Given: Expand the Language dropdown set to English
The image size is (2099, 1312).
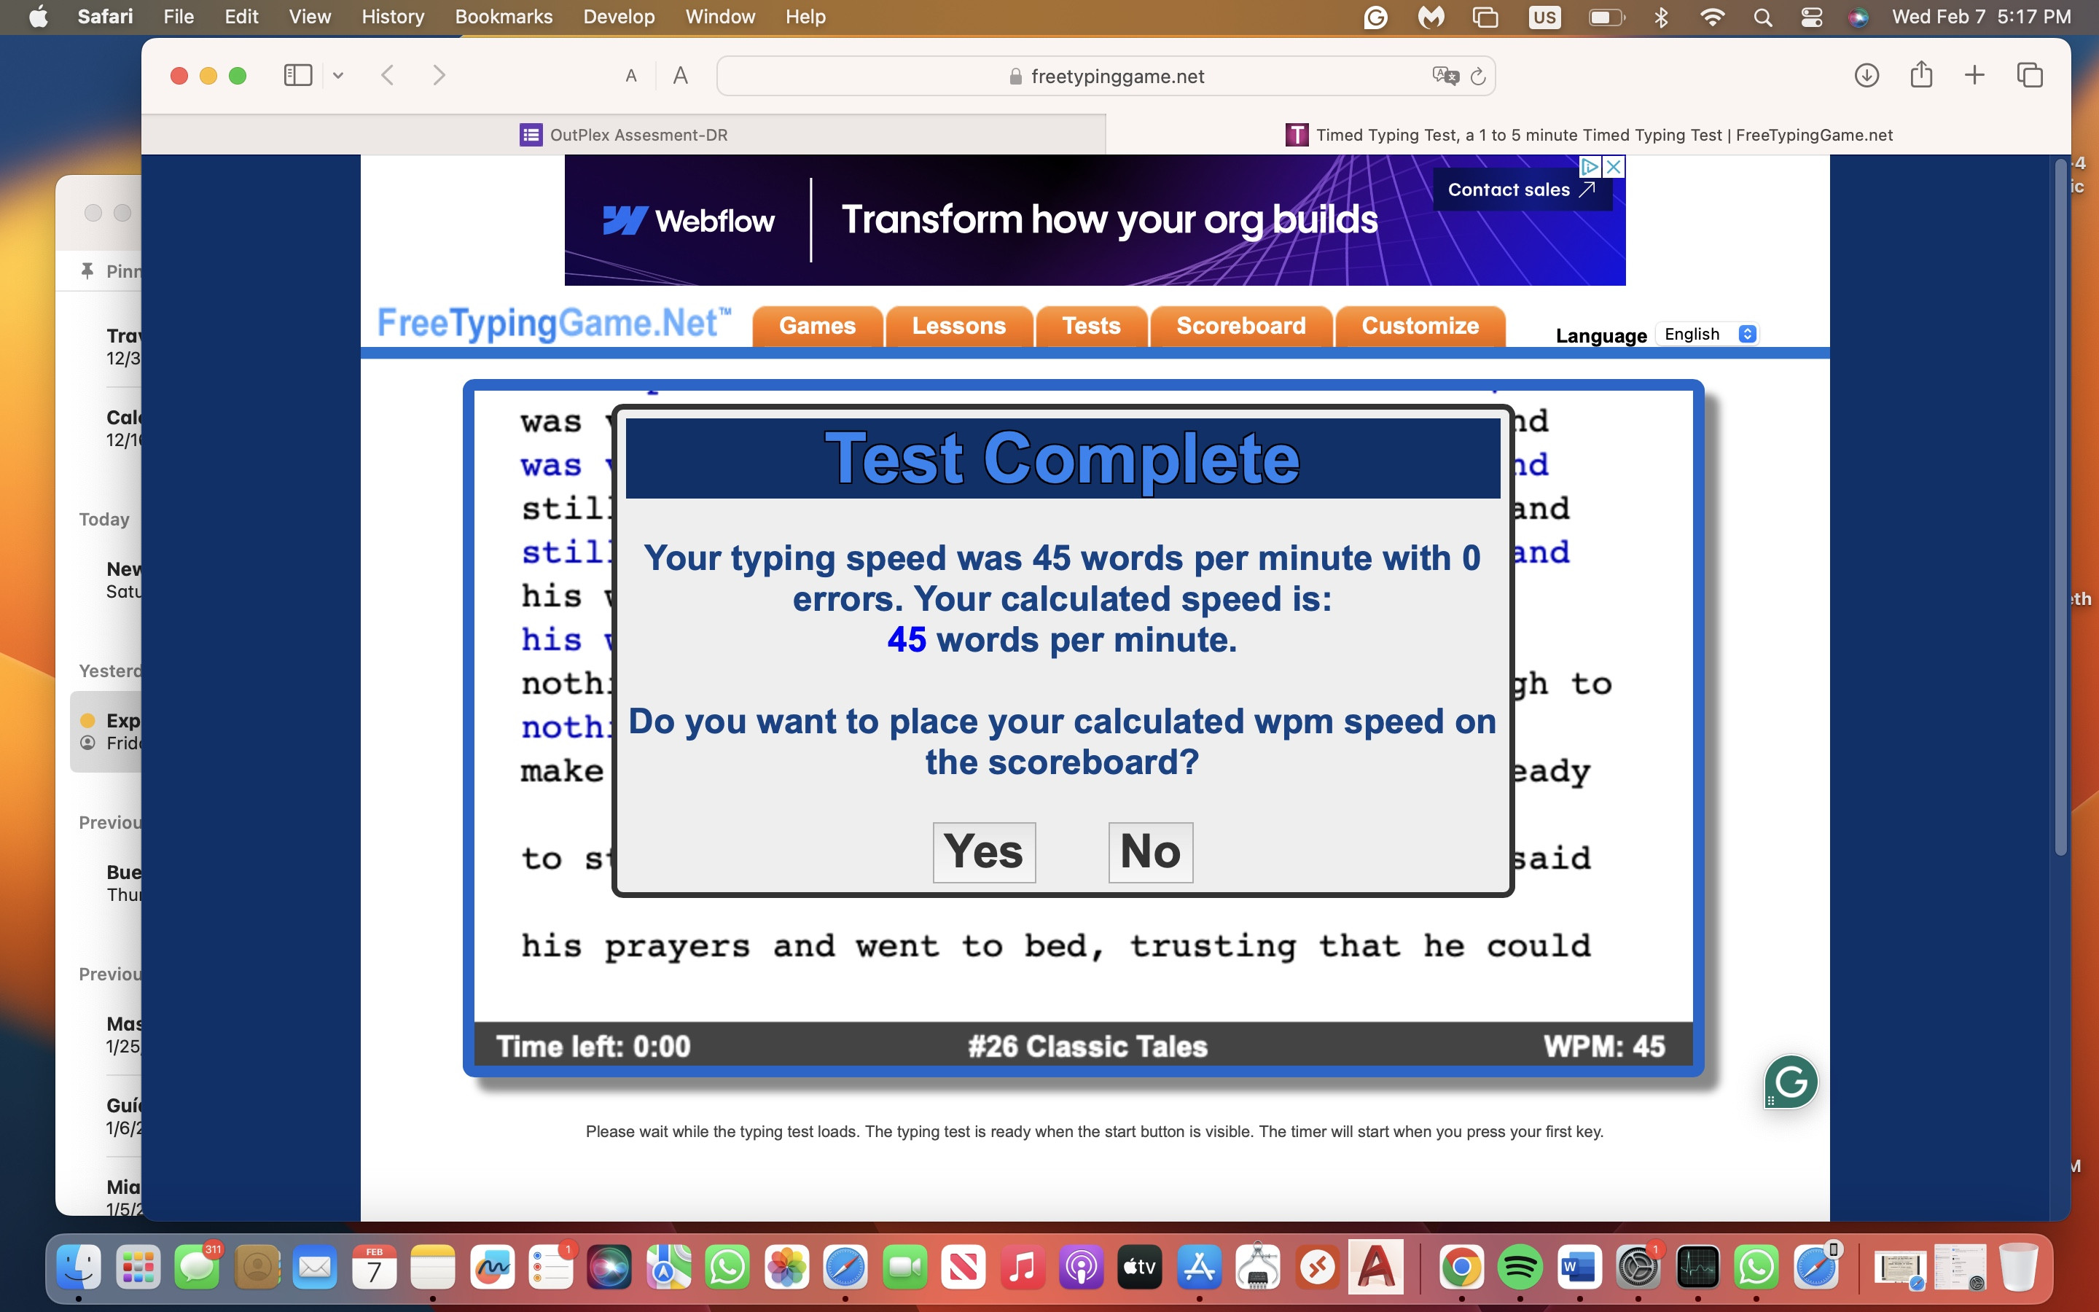Looking at the screenshot, I should [x=1708, y=334].
